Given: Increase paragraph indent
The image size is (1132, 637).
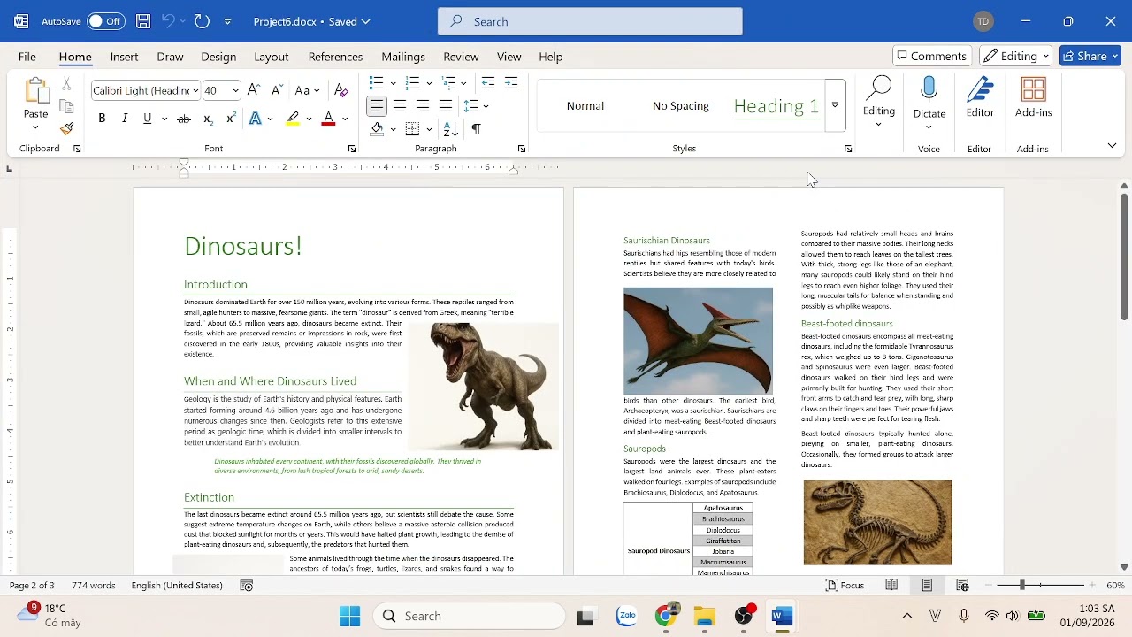Looking at the screenshot, I should [511, 83].
